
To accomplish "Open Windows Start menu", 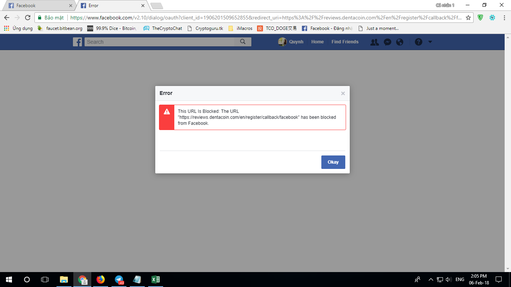I will click(9, 280).
